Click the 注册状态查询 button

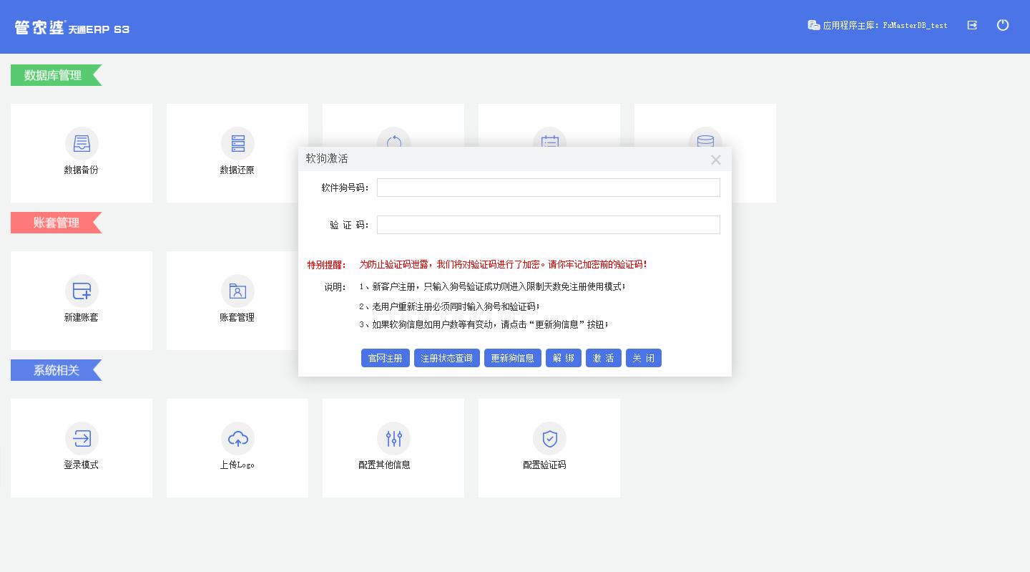click(447, 358)
